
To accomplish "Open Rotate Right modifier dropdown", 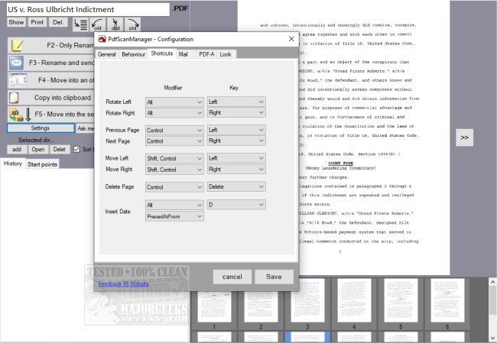I will click(x=174, y=113).
